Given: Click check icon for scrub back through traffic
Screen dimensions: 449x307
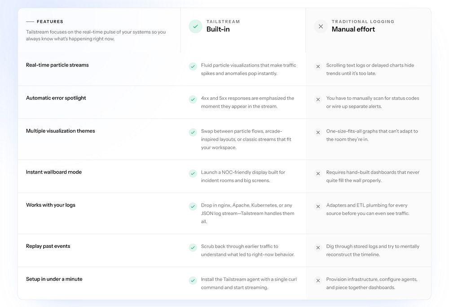Looking at the screenshot, I should (193, 247).
